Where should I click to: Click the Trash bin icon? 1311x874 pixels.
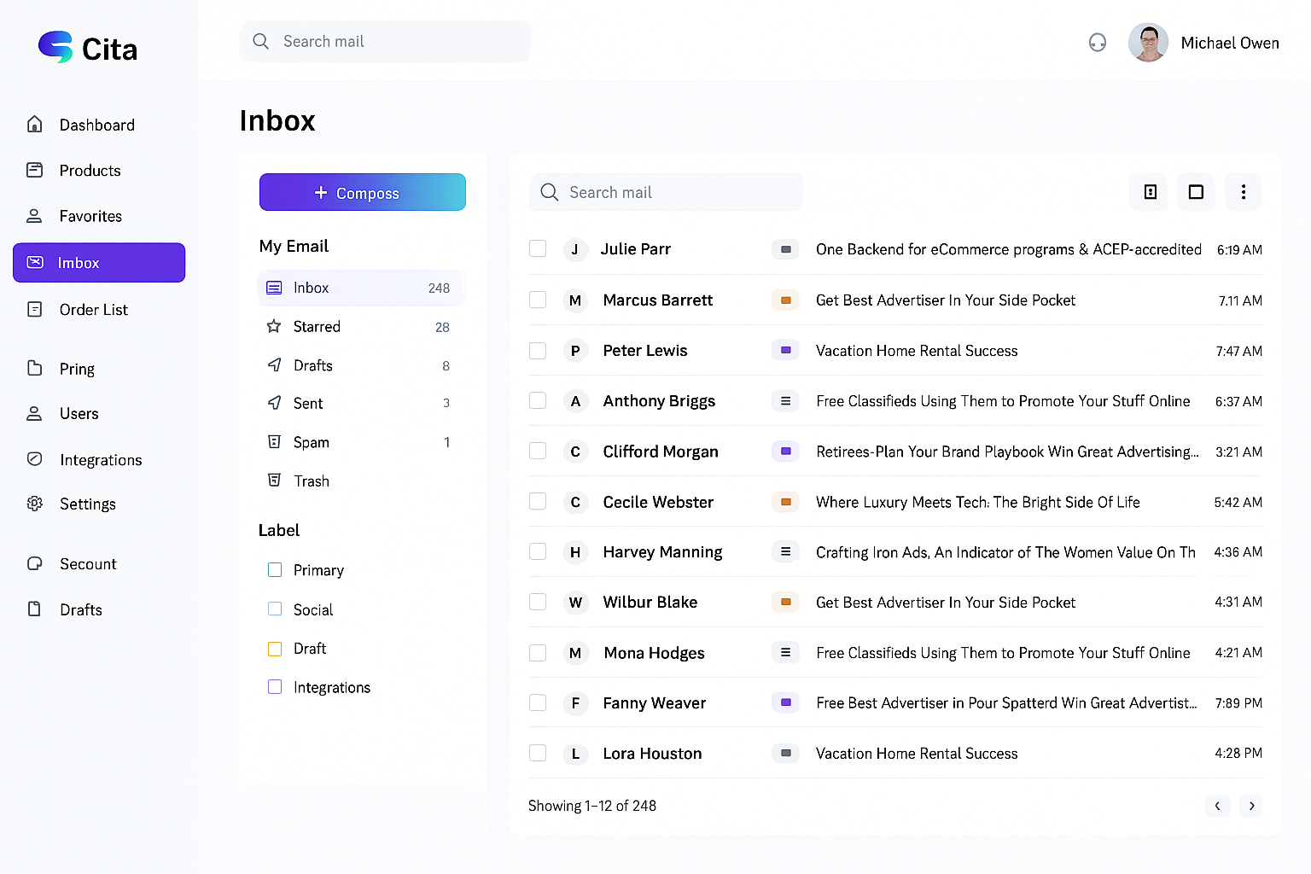coord(274,481)
